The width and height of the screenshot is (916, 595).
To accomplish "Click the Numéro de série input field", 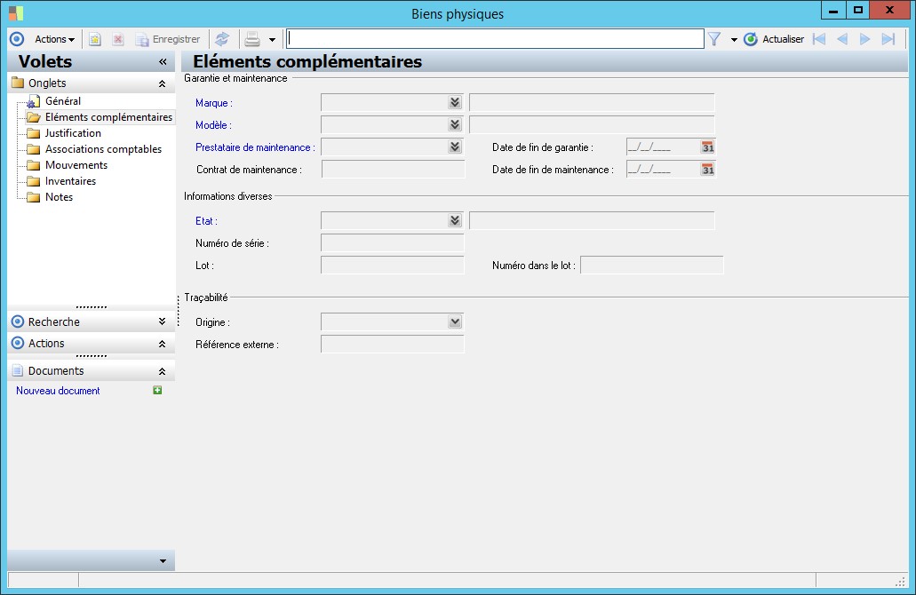I will click(x=392, y=242).
